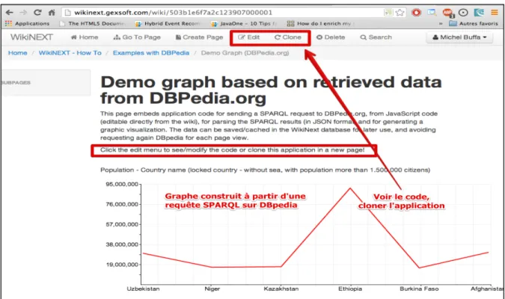Image resolution: width=505 pixels, height=299 pixels.
Task: Open the JavaOne 10 Tips bookmark
Action: (x=244, y=23)
